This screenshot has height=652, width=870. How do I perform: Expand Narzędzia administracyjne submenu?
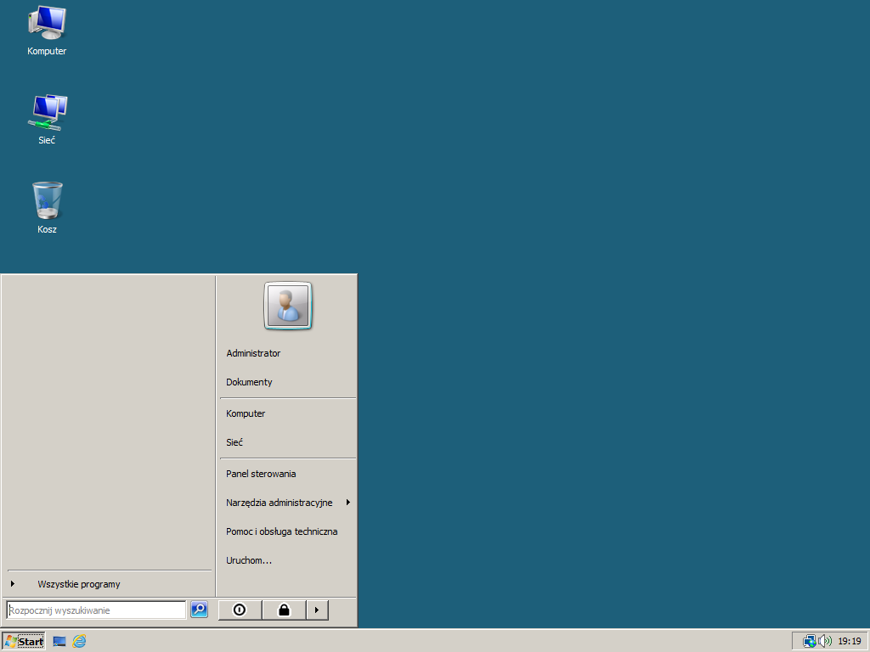pyautogui.click(x=287, y=503)
